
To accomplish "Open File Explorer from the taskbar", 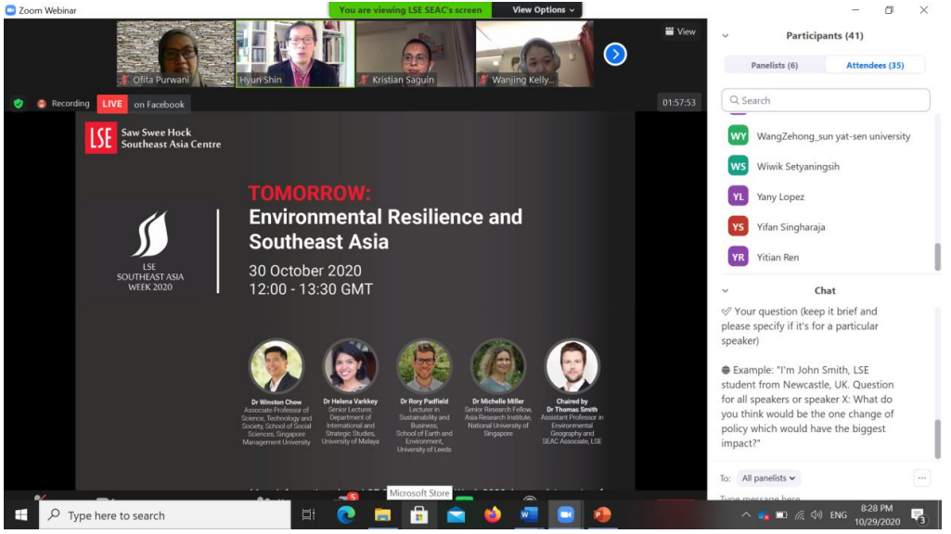I will 382,515.
